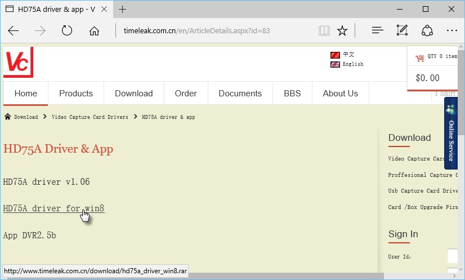The image size is (465, 280).
Task: Go to the browser Home icon
Action: tap(94, 30)
